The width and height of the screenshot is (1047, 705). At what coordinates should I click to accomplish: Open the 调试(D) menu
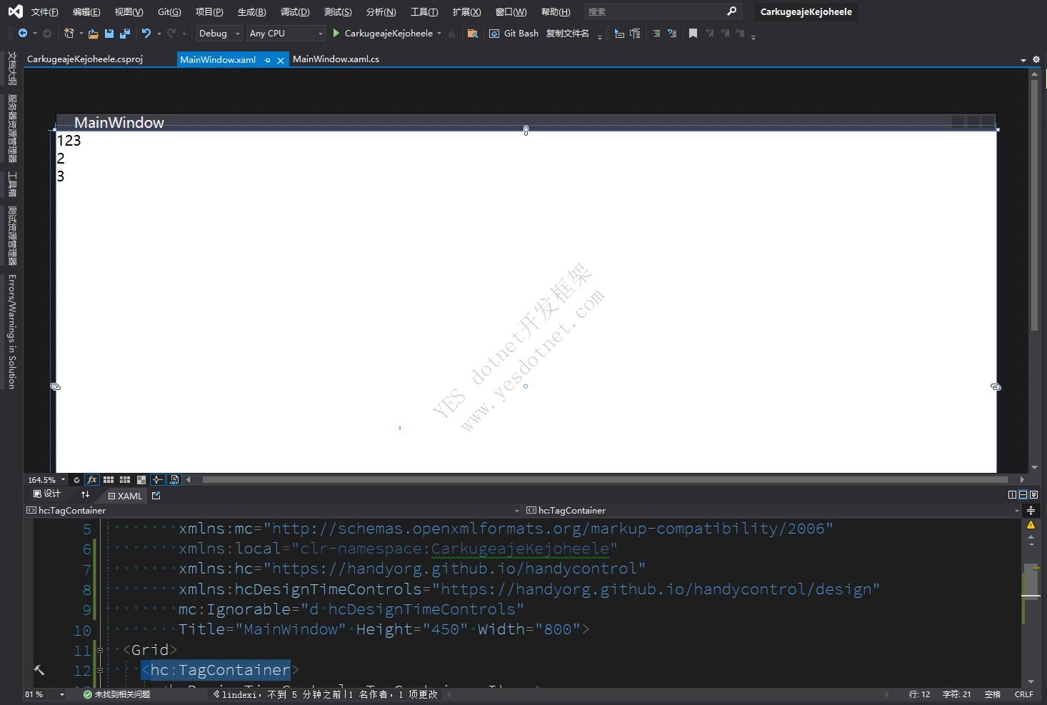coord(295,12)
